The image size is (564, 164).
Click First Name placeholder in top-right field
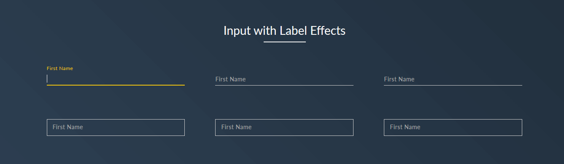399,79
